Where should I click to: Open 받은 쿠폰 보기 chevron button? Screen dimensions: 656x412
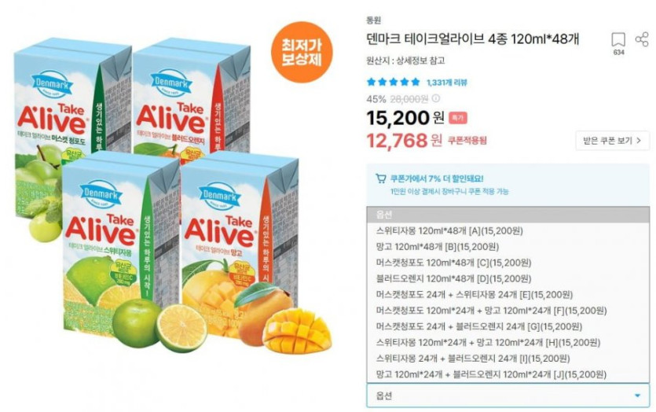coord(613,140)
